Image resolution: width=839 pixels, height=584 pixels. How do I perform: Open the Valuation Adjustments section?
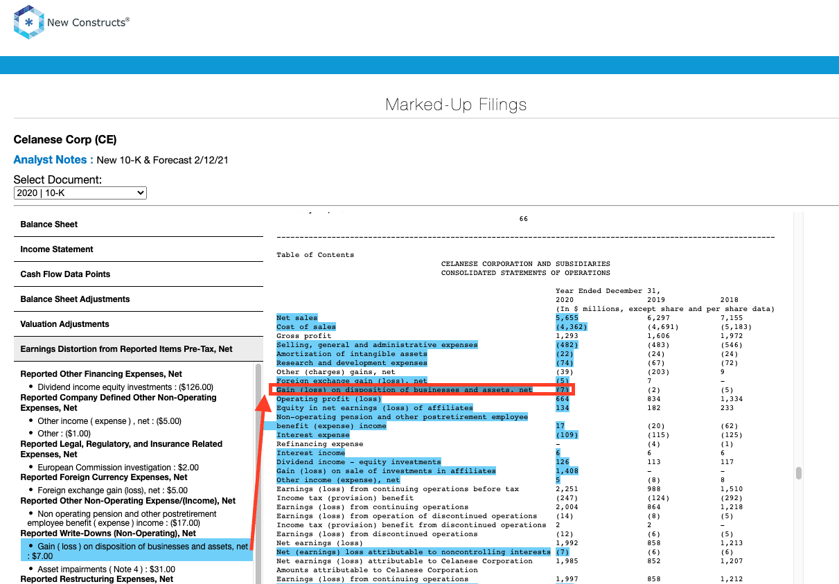pyautogui.click(x=138, y=324)
